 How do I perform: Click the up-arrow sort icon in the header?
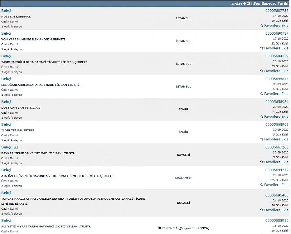[x=245, y=3]
